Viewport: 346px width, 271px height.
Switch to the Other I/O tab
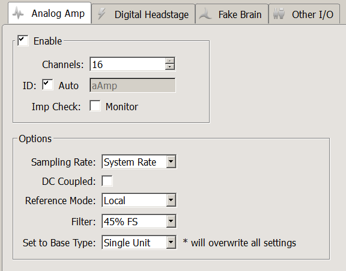[304, 14]
